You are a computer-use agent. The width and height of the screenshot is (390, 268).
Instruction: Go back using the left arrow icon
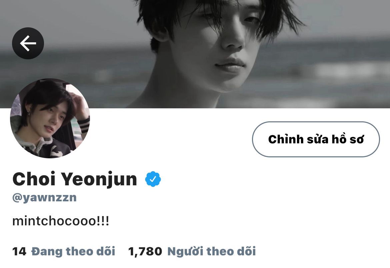[28, 43]
